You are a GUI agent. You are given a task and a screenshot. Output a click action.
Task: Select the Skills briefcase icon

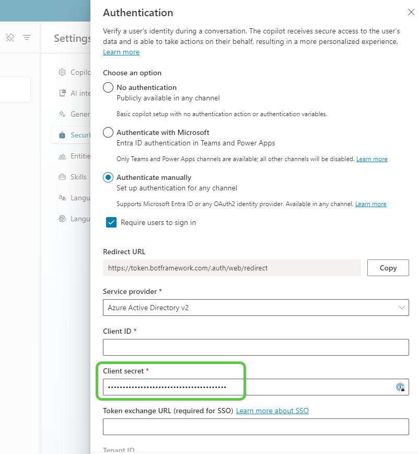(61, 177)
